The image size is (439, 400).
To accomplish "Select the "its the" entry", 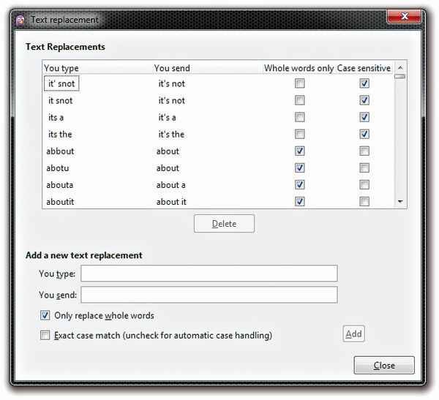I will (x=60, y=135).
